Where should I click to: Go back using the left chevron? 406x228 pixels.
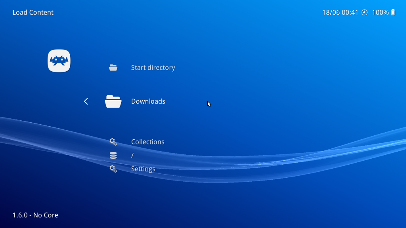[86, 101]
